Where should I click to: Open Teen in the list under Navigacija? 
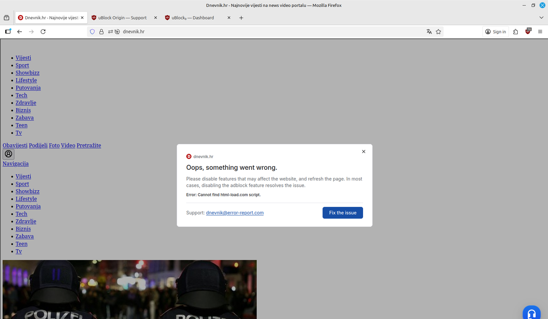pyautogui.click(x=21, y=244)
